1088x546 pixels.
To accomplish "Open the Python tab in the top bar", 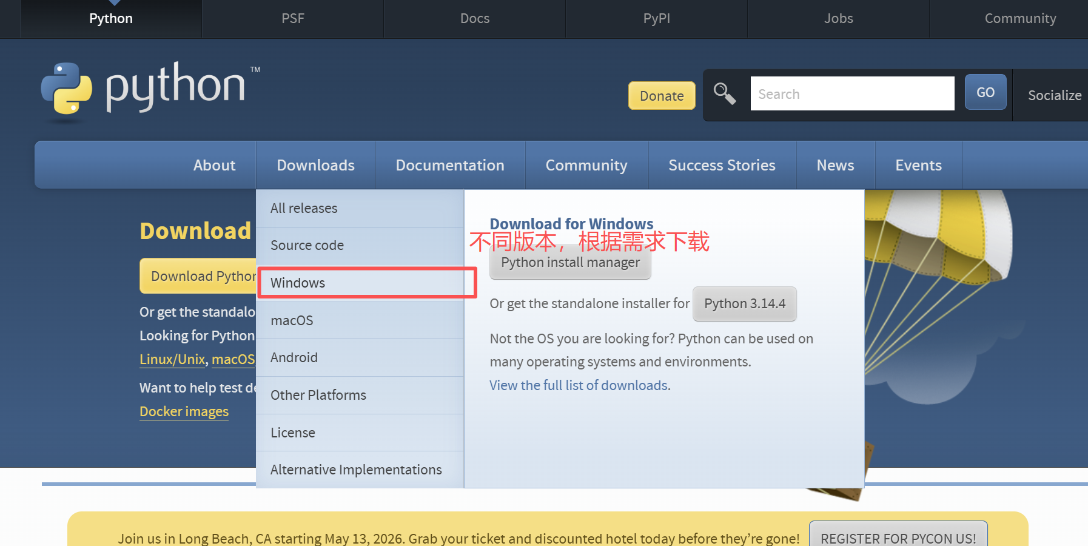I will 111,19.
